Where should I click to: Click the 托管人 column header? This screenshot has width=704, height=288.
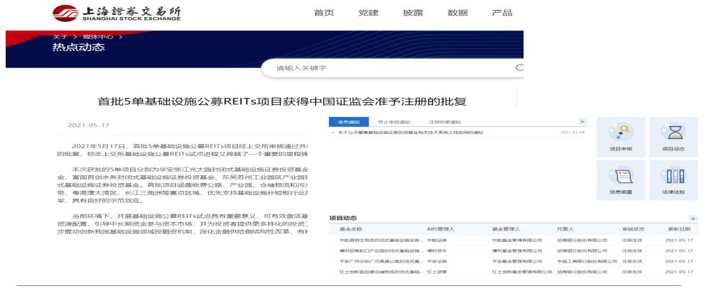(565, 229)
